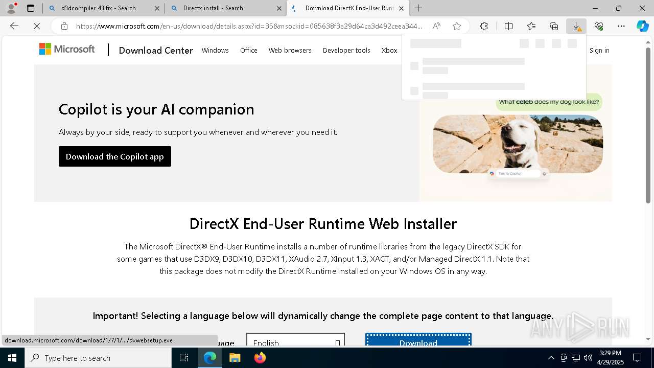Open a new tab with plus
The height and width of the screenshot is (368, 654).
418,8
